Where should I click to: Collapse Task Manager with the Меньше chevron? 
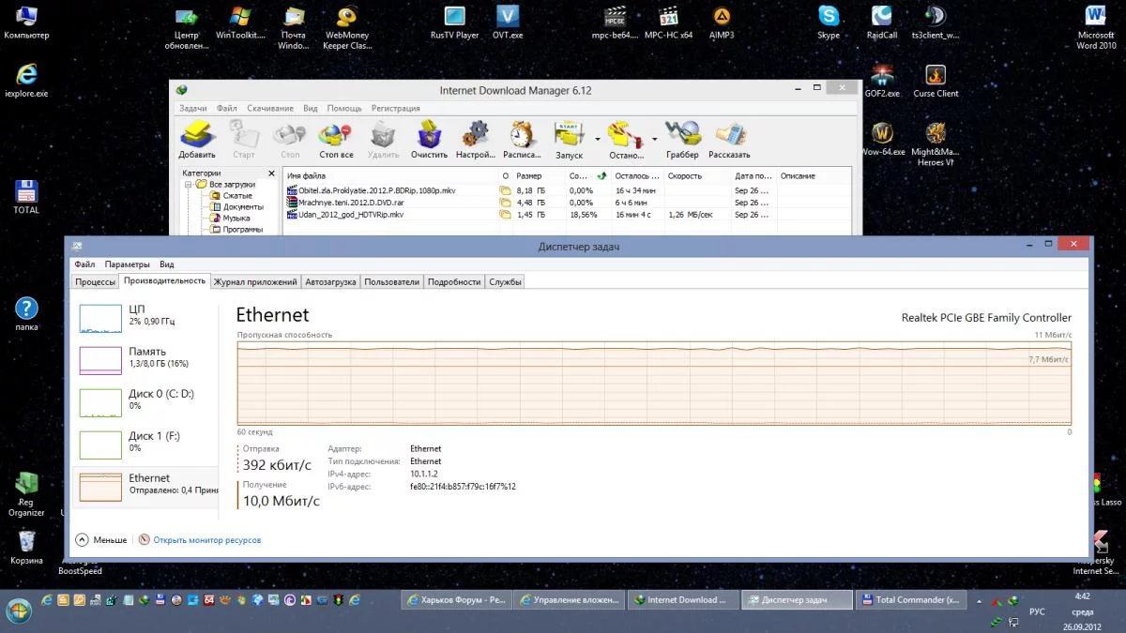[x=82, y=540]
